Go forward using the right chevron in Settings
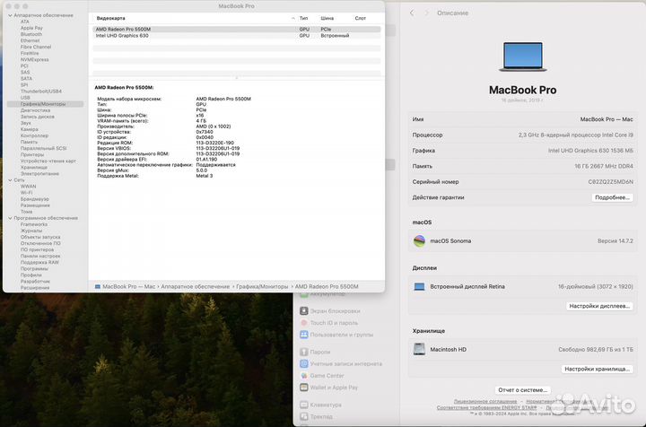646x427 pixels. pyautogui.click(x=426, y=13)
